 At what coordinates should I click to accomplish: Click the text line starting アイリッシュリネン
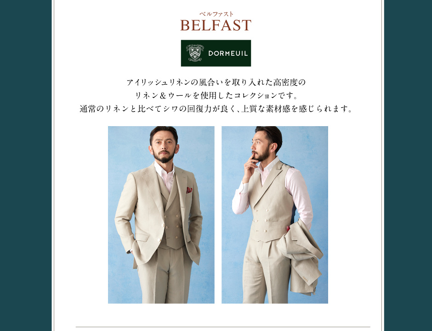click(216, 82)
